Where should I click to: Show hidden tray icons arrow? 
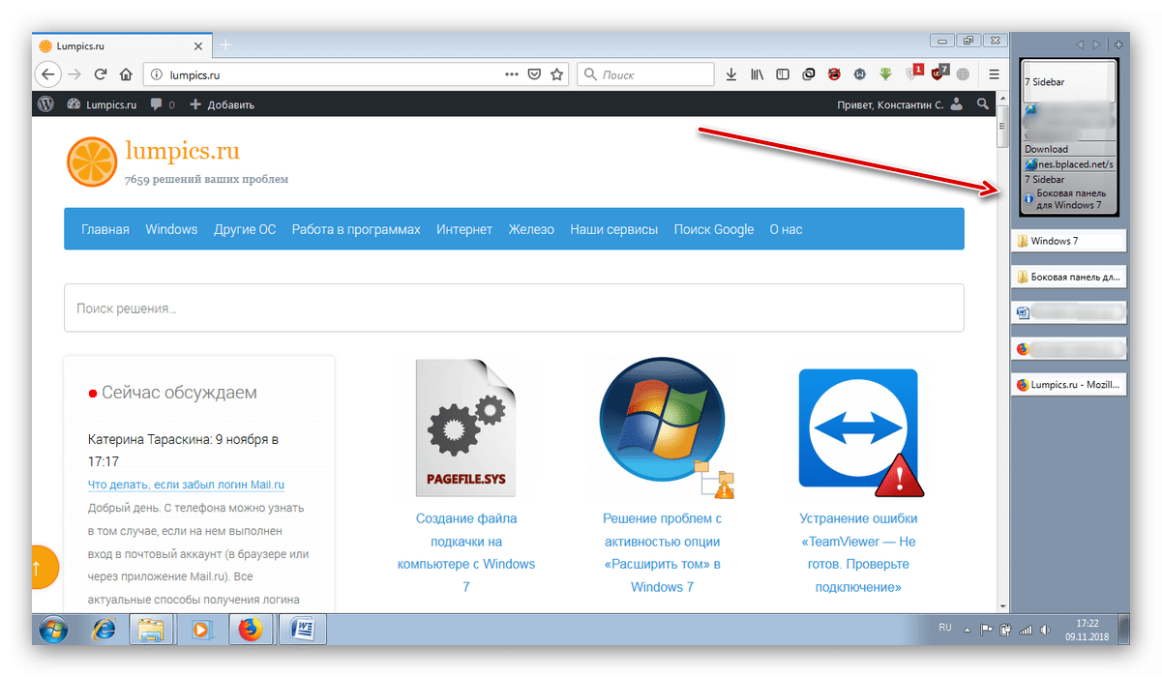tap(966, 630)
